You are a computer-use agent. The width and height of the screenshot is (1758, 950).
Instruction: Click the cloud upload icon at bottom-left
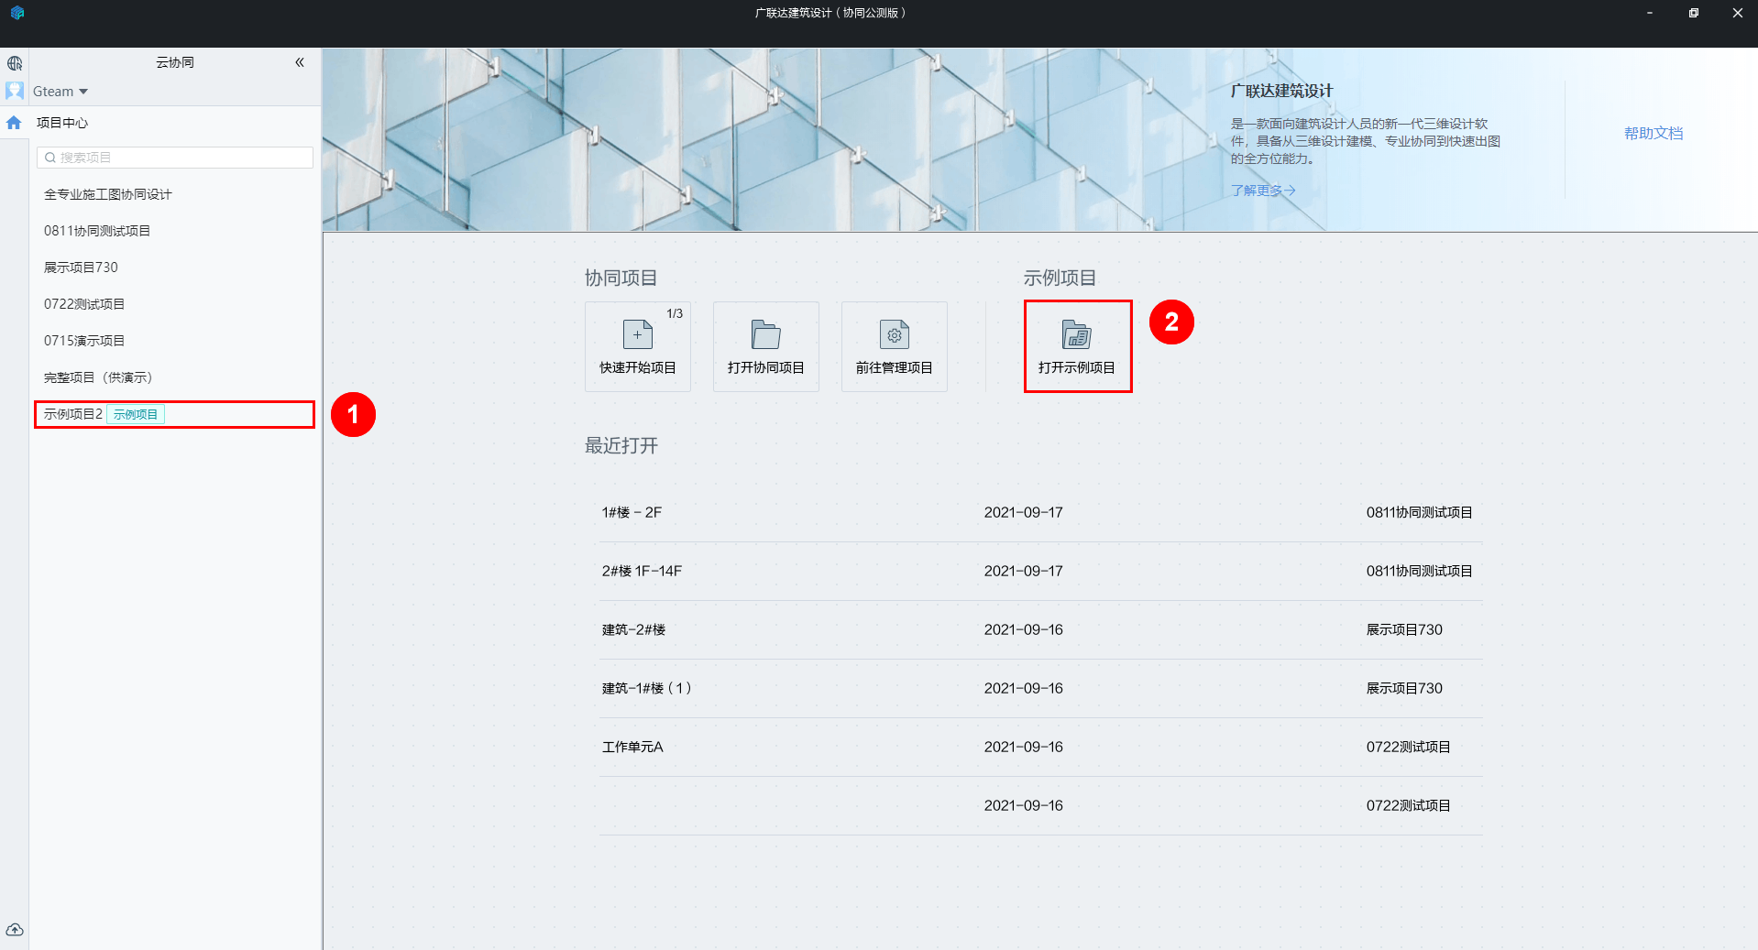[15, 930]
